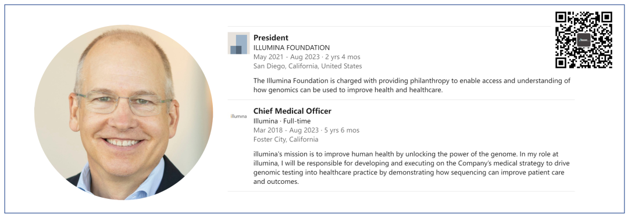Open the QR code image
Viewport: 628px width, 218px height.
tap(584, 40)
